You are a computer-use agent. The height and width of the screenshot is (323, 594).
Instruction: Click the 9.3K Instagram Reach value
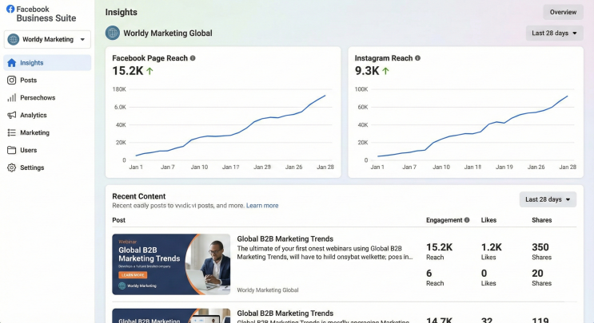point(367,71)
